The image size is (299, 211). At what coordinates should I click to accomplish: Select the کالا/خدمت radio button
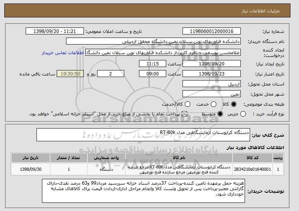point(188,104)
